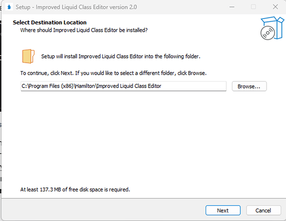The width and height of the screenshot is (286, 221).
Task: Click 'At least 137.3 MB of free disk space' text
Action: pos(75,190)
